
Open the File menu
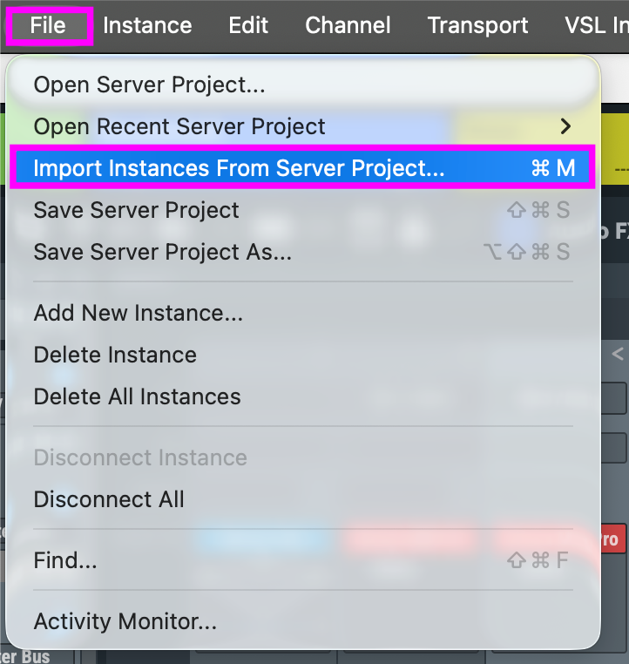48,25
